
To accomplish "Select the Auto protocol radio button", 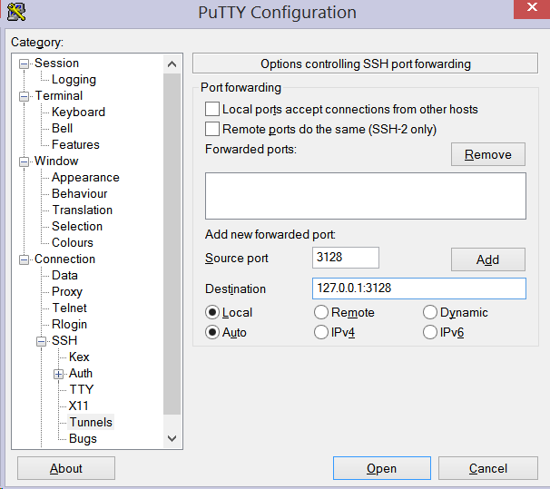I will coord(212,332).
